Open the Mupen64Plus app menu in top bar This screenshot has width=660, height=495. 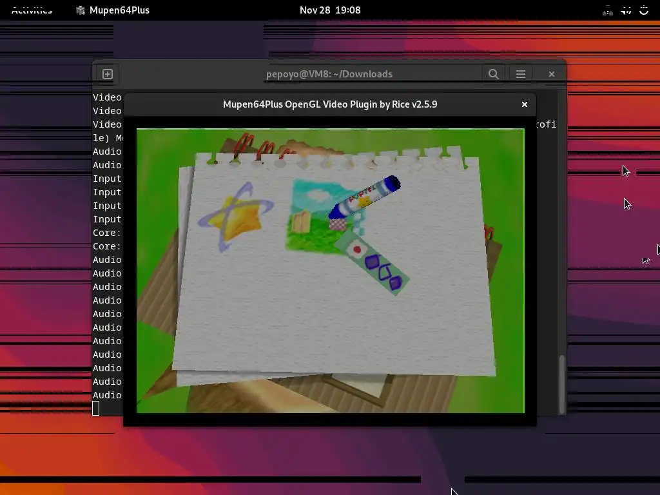point(113,10)
